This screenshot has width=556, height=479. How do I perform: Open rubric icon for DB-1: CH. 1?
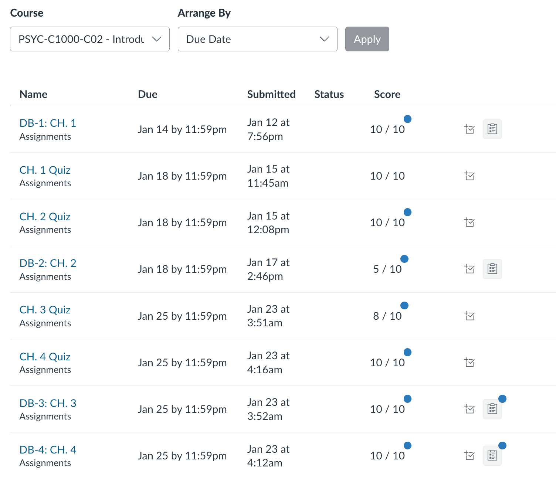[x=492, y=129]
